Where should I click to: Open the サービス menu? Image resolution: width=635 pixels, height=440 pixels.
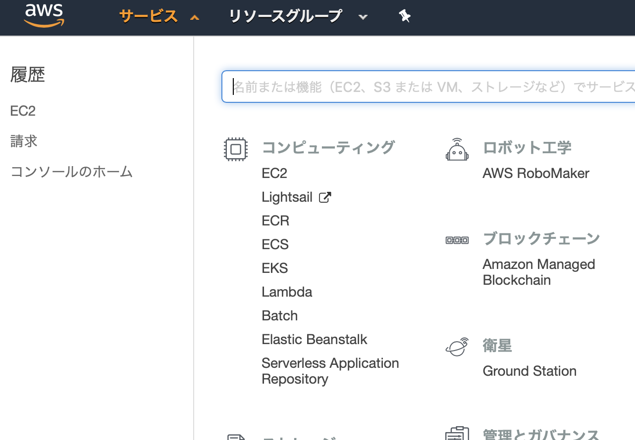click(149, 16)
